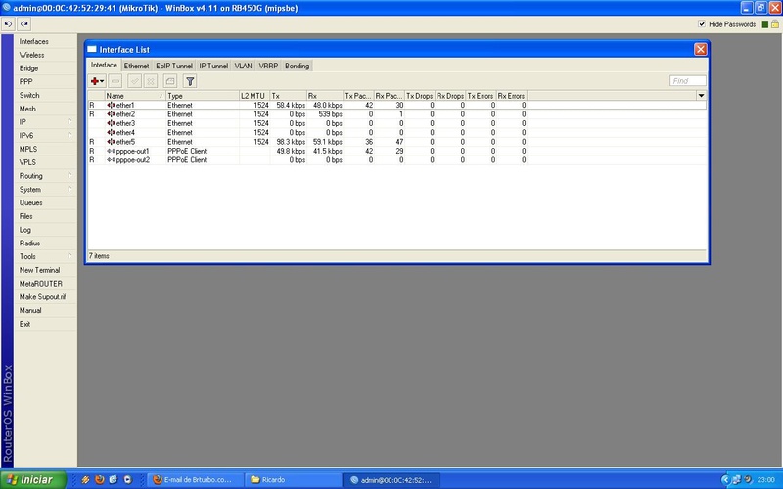Switch to the VRRP tab
The width and height of the screenshot is (783, 489).
[268, 66]
